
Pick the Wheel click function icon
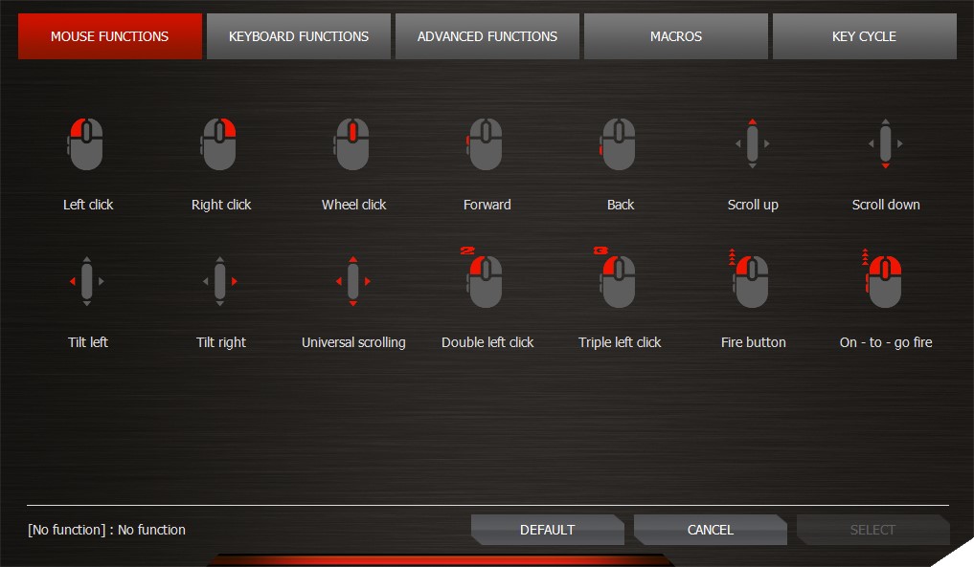[353, 144]
